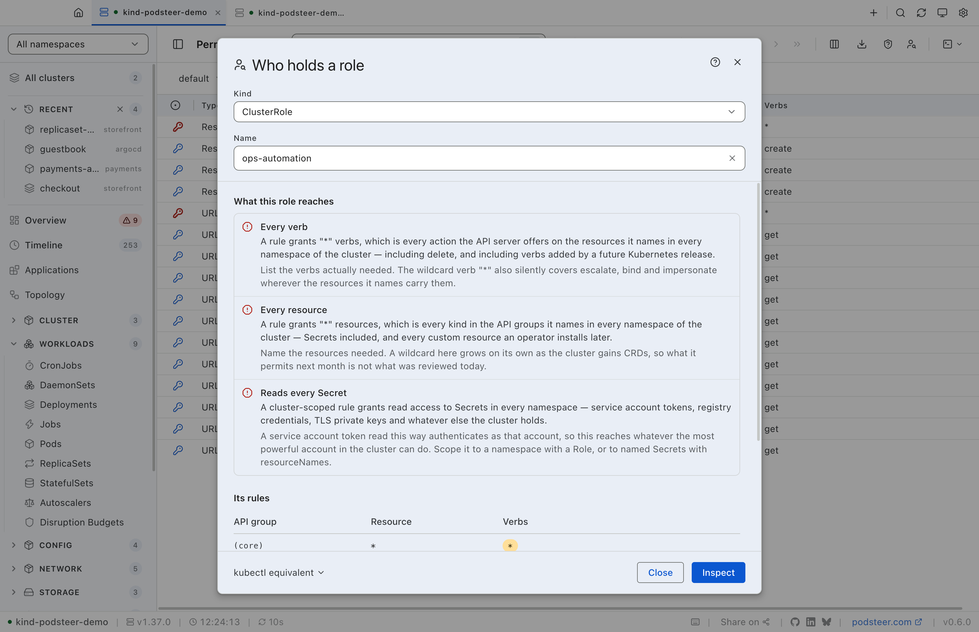
Task: Open the podsteer.com link in status bar
Action: point(887,622)
